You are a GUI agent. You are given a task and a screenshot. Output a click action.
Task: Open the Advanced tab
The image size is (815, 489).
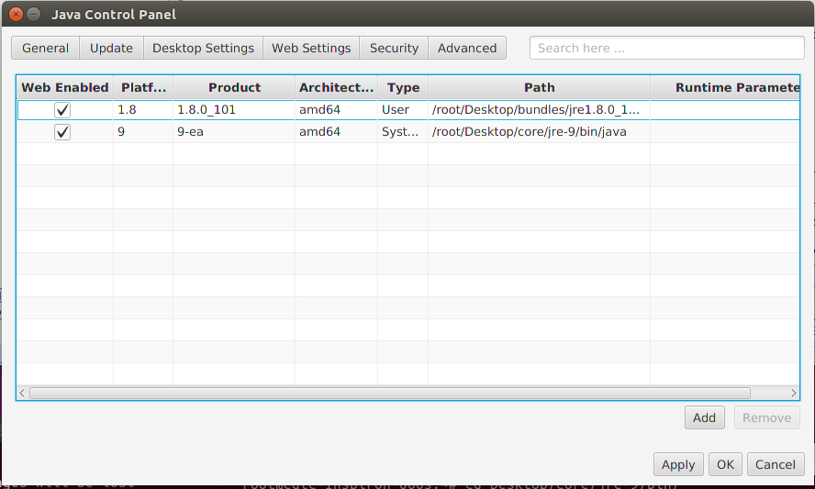pyautogui.click(x=467, y=48)
